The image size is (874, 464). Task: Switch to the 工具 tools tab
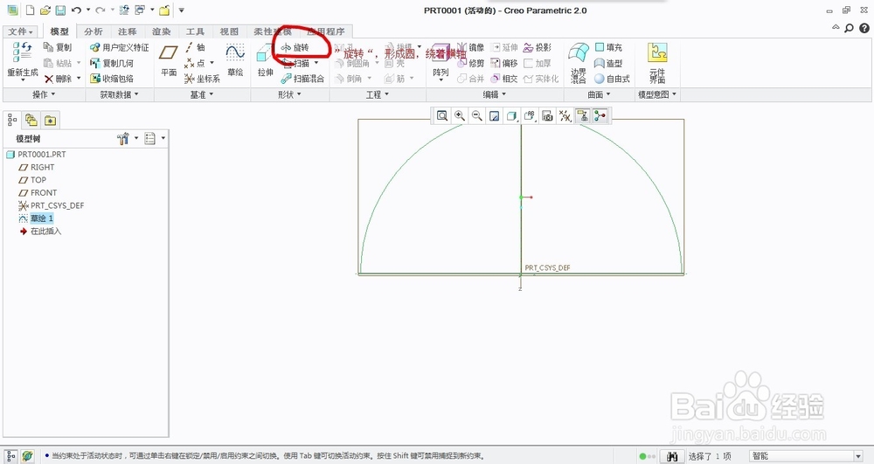click(195, 31)
